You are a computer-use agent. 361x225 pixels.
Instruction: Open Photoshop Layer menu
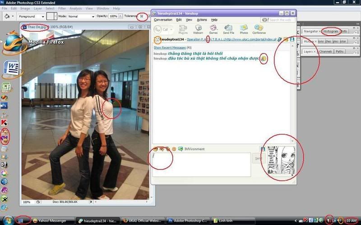coord(38,8)
